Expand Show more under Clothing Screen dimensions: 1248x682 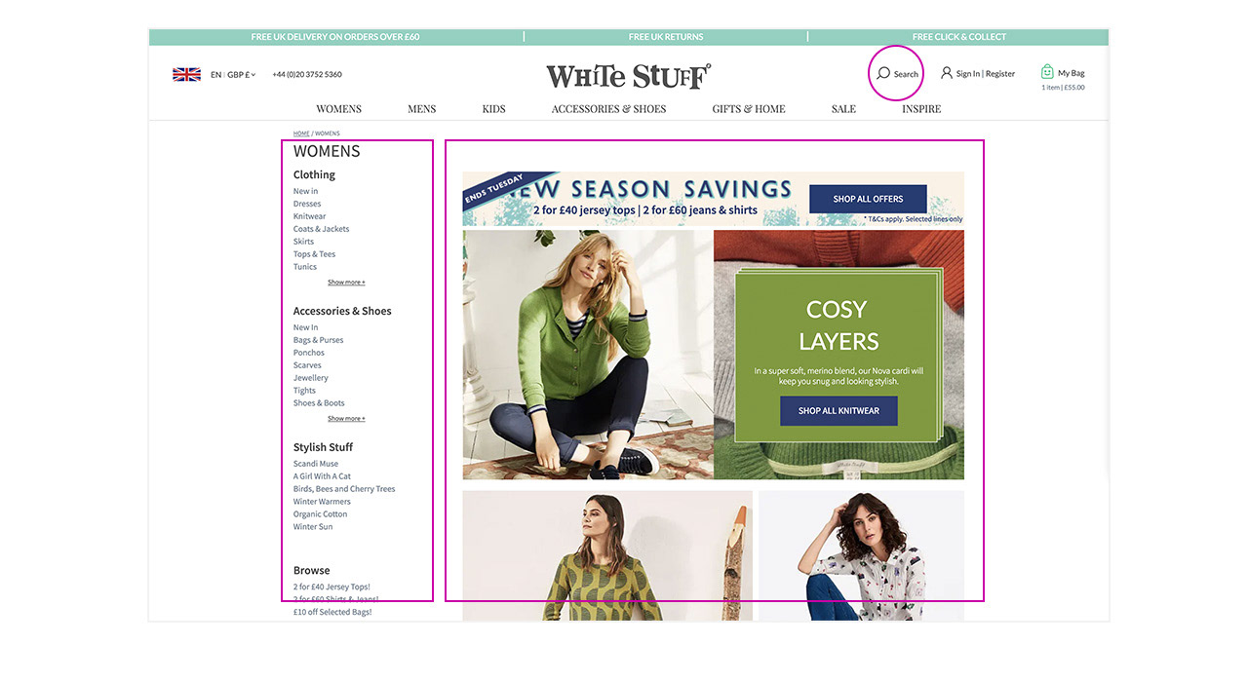coord(346,283)
